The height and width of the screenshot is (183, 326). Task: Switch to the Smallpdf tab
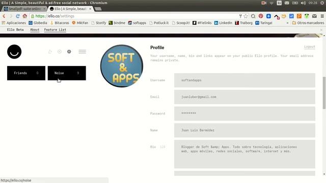coord(24,9)
